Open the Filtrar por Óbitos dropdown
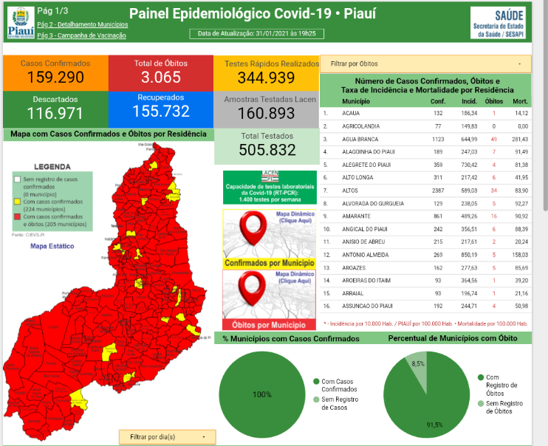Screen dimensions: 548x446 (x=425, y=64)
